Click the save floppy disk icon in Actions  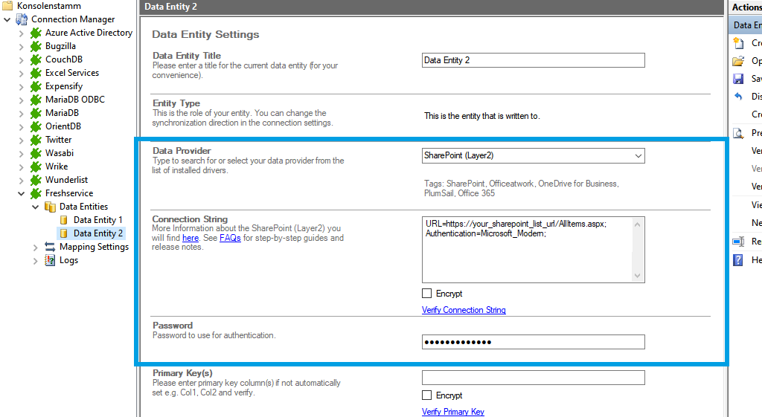738,79
